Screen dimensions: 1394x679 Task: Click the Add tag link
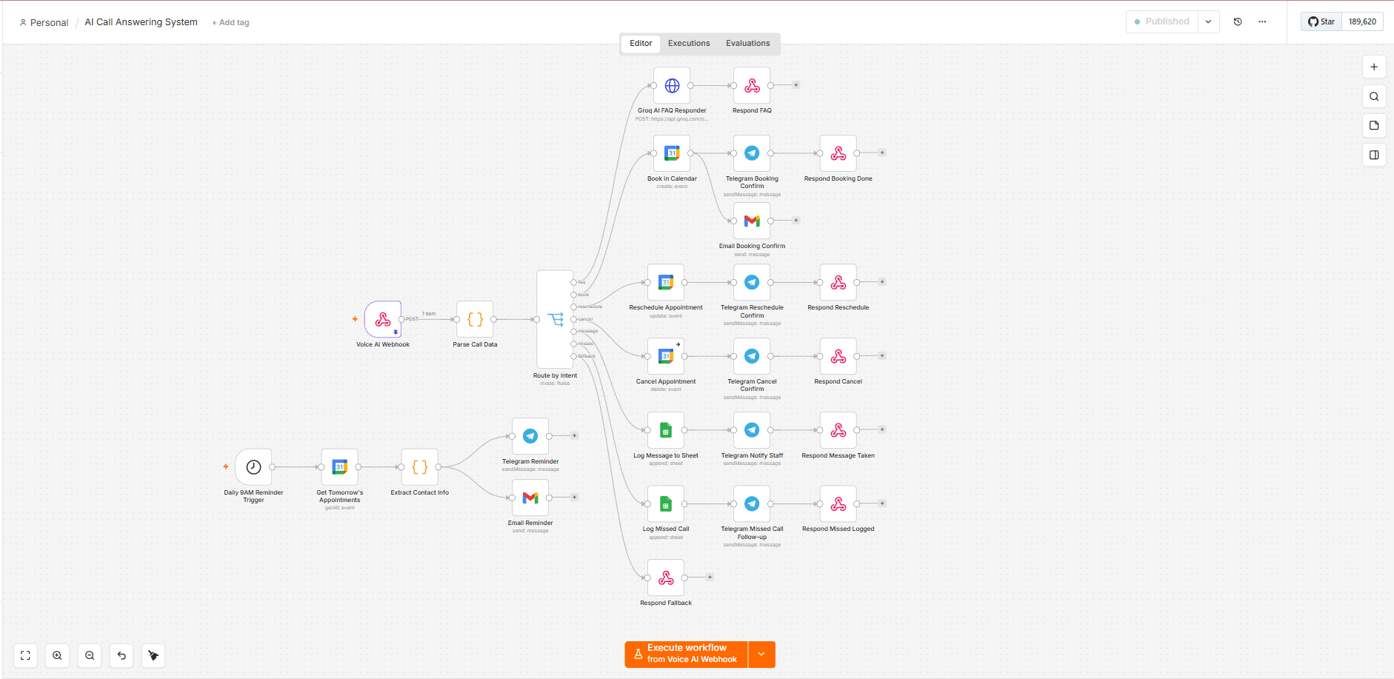[230, 23]
